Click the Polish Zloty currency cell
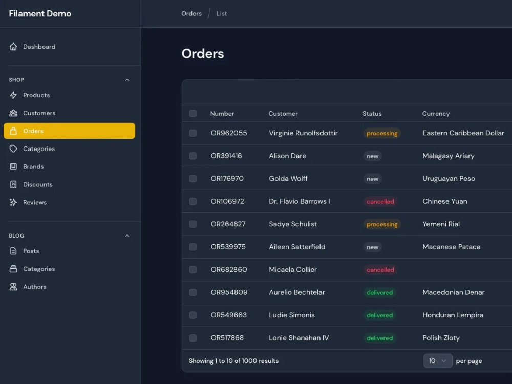 tap(441, 338)
